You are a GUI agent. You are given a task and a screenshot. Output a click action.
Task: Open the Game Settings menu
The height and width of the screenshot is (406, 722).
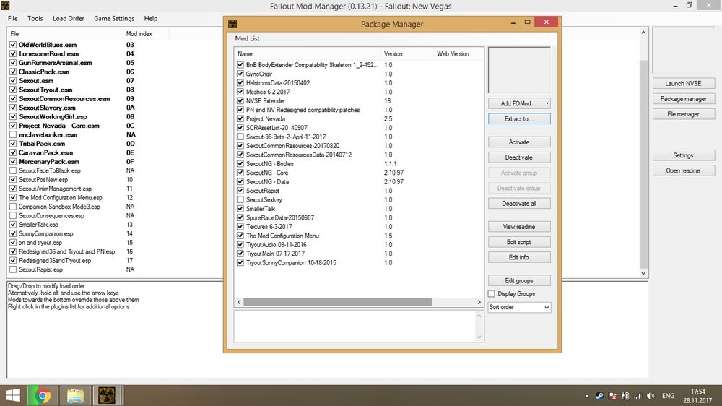[x=114, y=19]
